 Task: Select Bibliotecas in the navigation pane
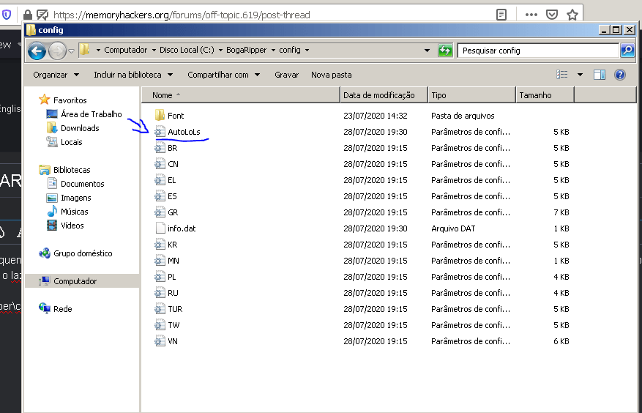pyautogui.click(x=72, y=170)
